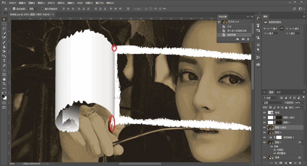This screenshot has width=307, height=166.
Task: Select the Eraser tool
Action: [4, 52]
